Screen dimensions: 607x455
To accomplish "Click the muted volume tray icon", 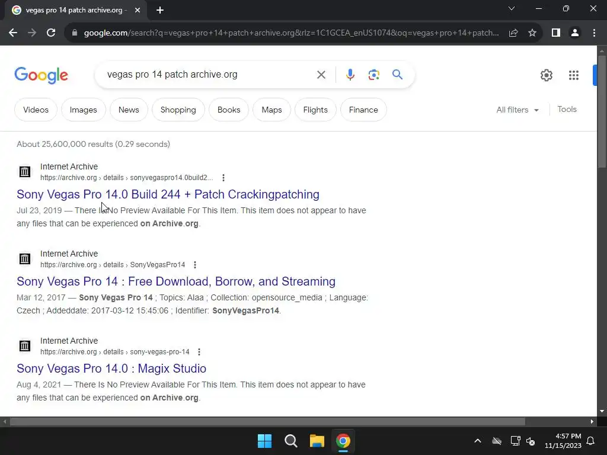I will 531,441.
